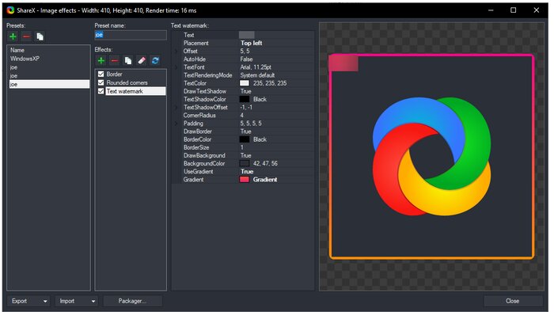Click the Text property value field
The width and height of the screenshot is (554, 312).
pyautogui.click(x=276, y=35)
